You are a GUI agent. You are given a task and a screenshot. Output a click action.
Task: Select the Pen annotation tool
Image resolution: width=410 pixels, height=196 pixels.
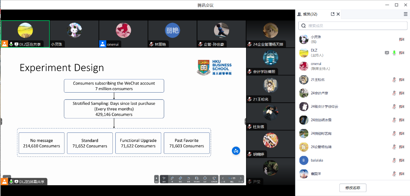coord(172,178)
